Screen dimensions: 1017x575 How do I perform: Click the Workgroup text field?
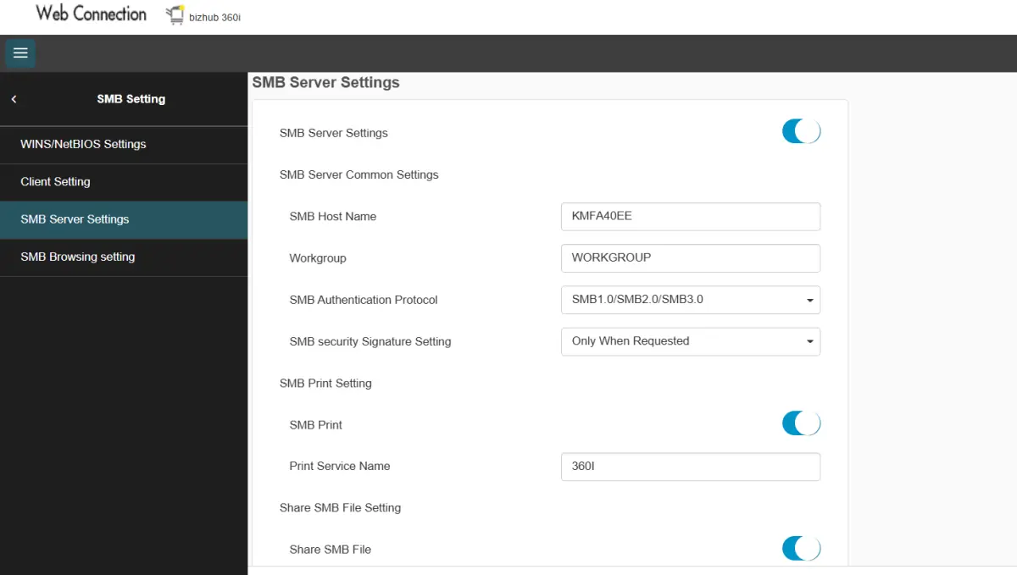[x=689, y=257]
